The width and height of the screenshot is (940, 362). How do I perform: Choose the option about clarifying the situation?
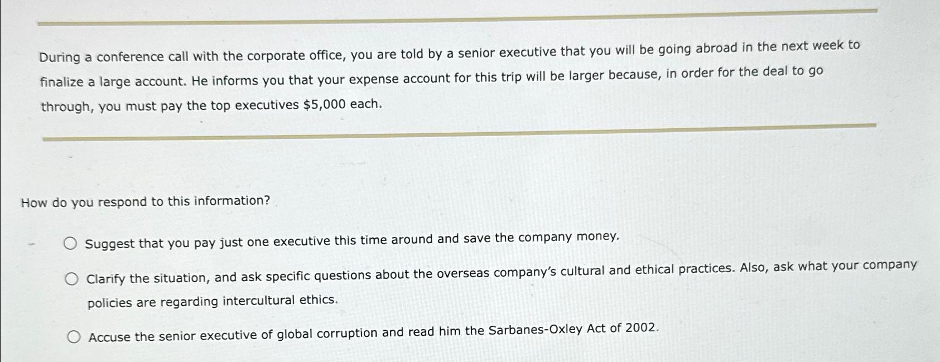click(73, 278)
